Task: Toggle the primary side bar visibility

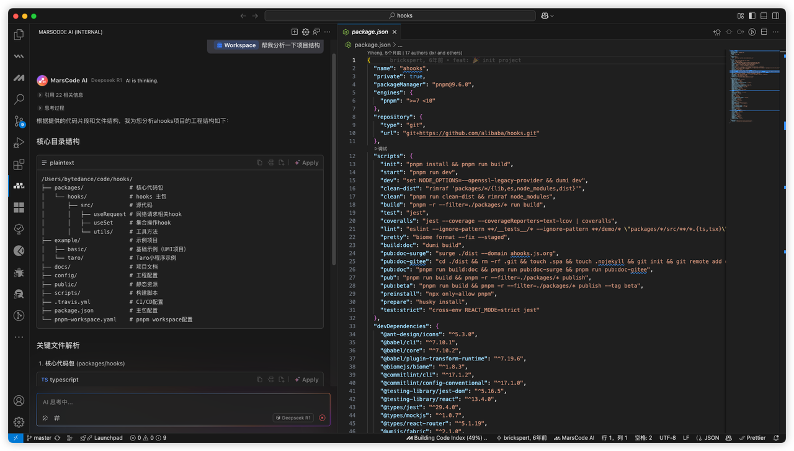Action: click(x=752, y=16)
